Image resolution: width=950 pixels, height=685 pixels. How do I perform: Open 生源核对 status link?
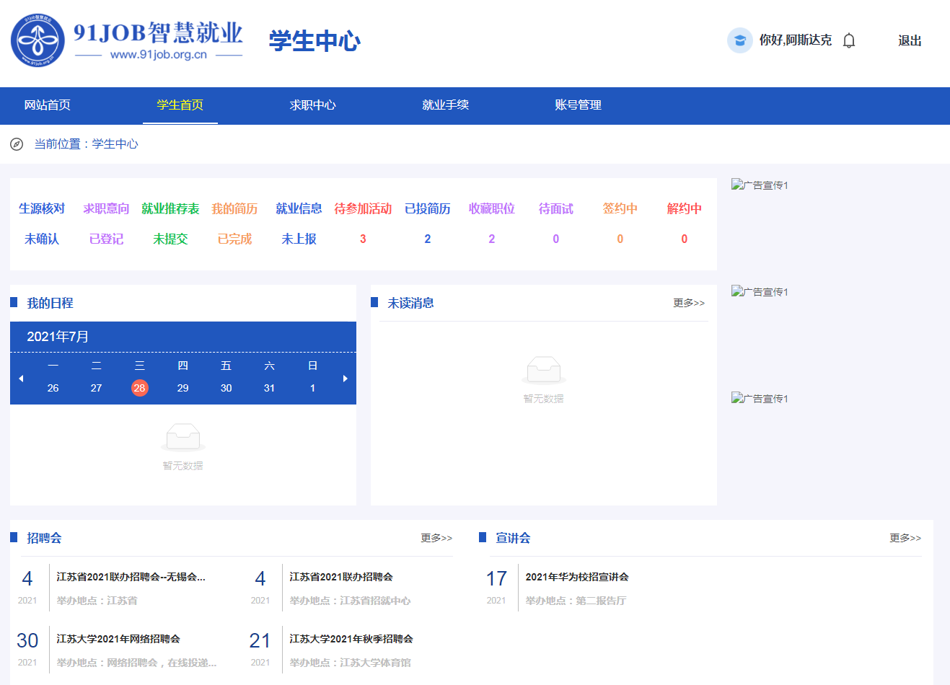42,208
